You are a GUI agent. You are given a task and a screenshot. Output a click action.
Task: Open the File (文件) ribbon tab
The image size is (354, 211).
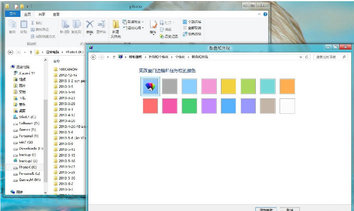pos(13,14)
